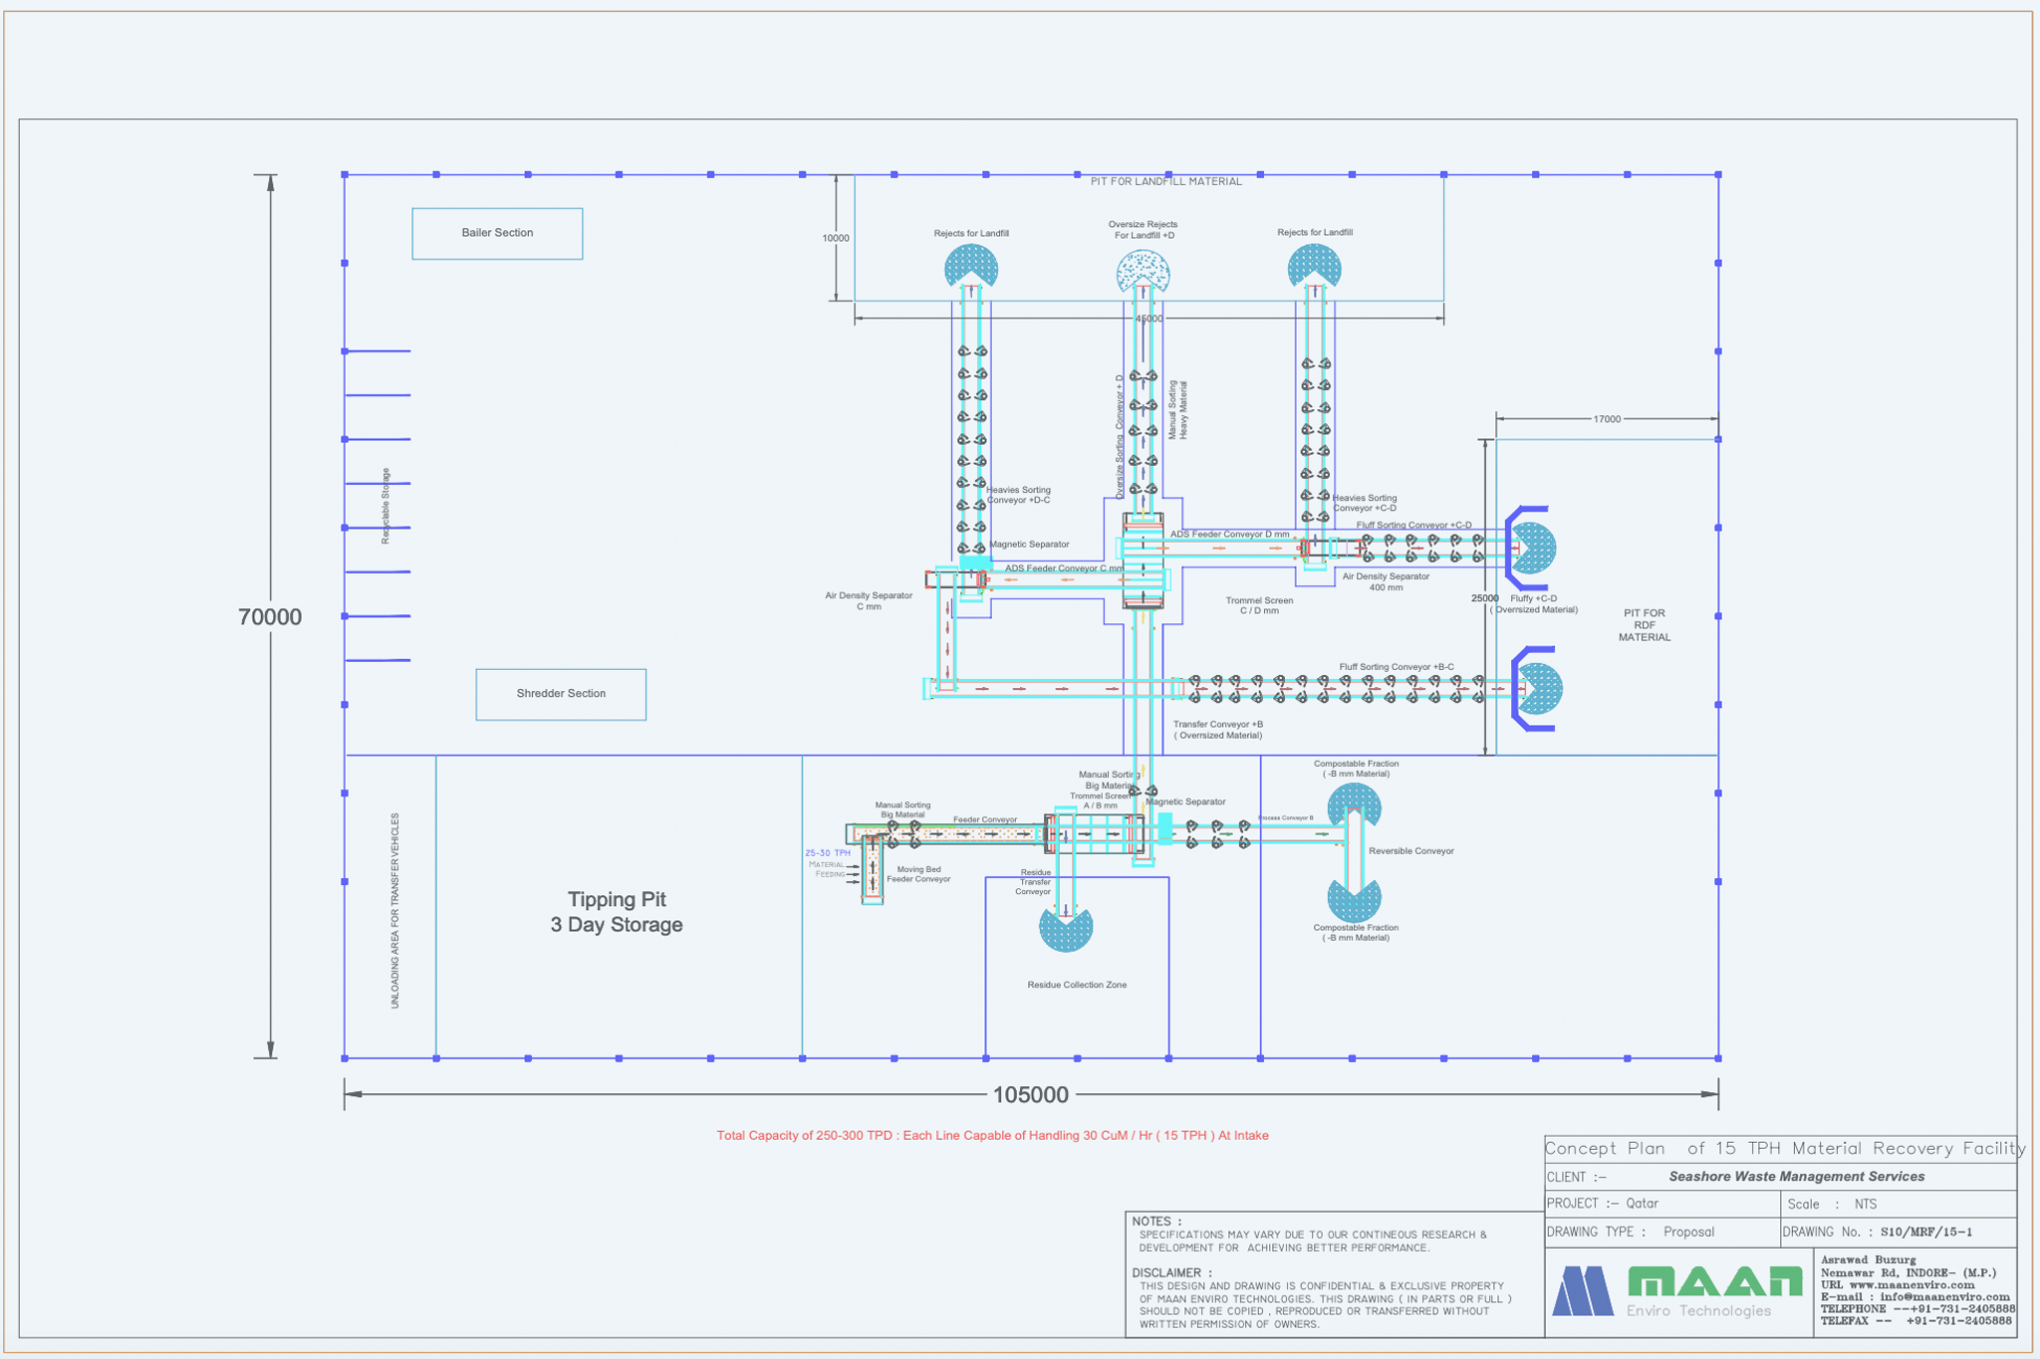Click the Concept Plan of 15 TPH title

point(1784,1149)
